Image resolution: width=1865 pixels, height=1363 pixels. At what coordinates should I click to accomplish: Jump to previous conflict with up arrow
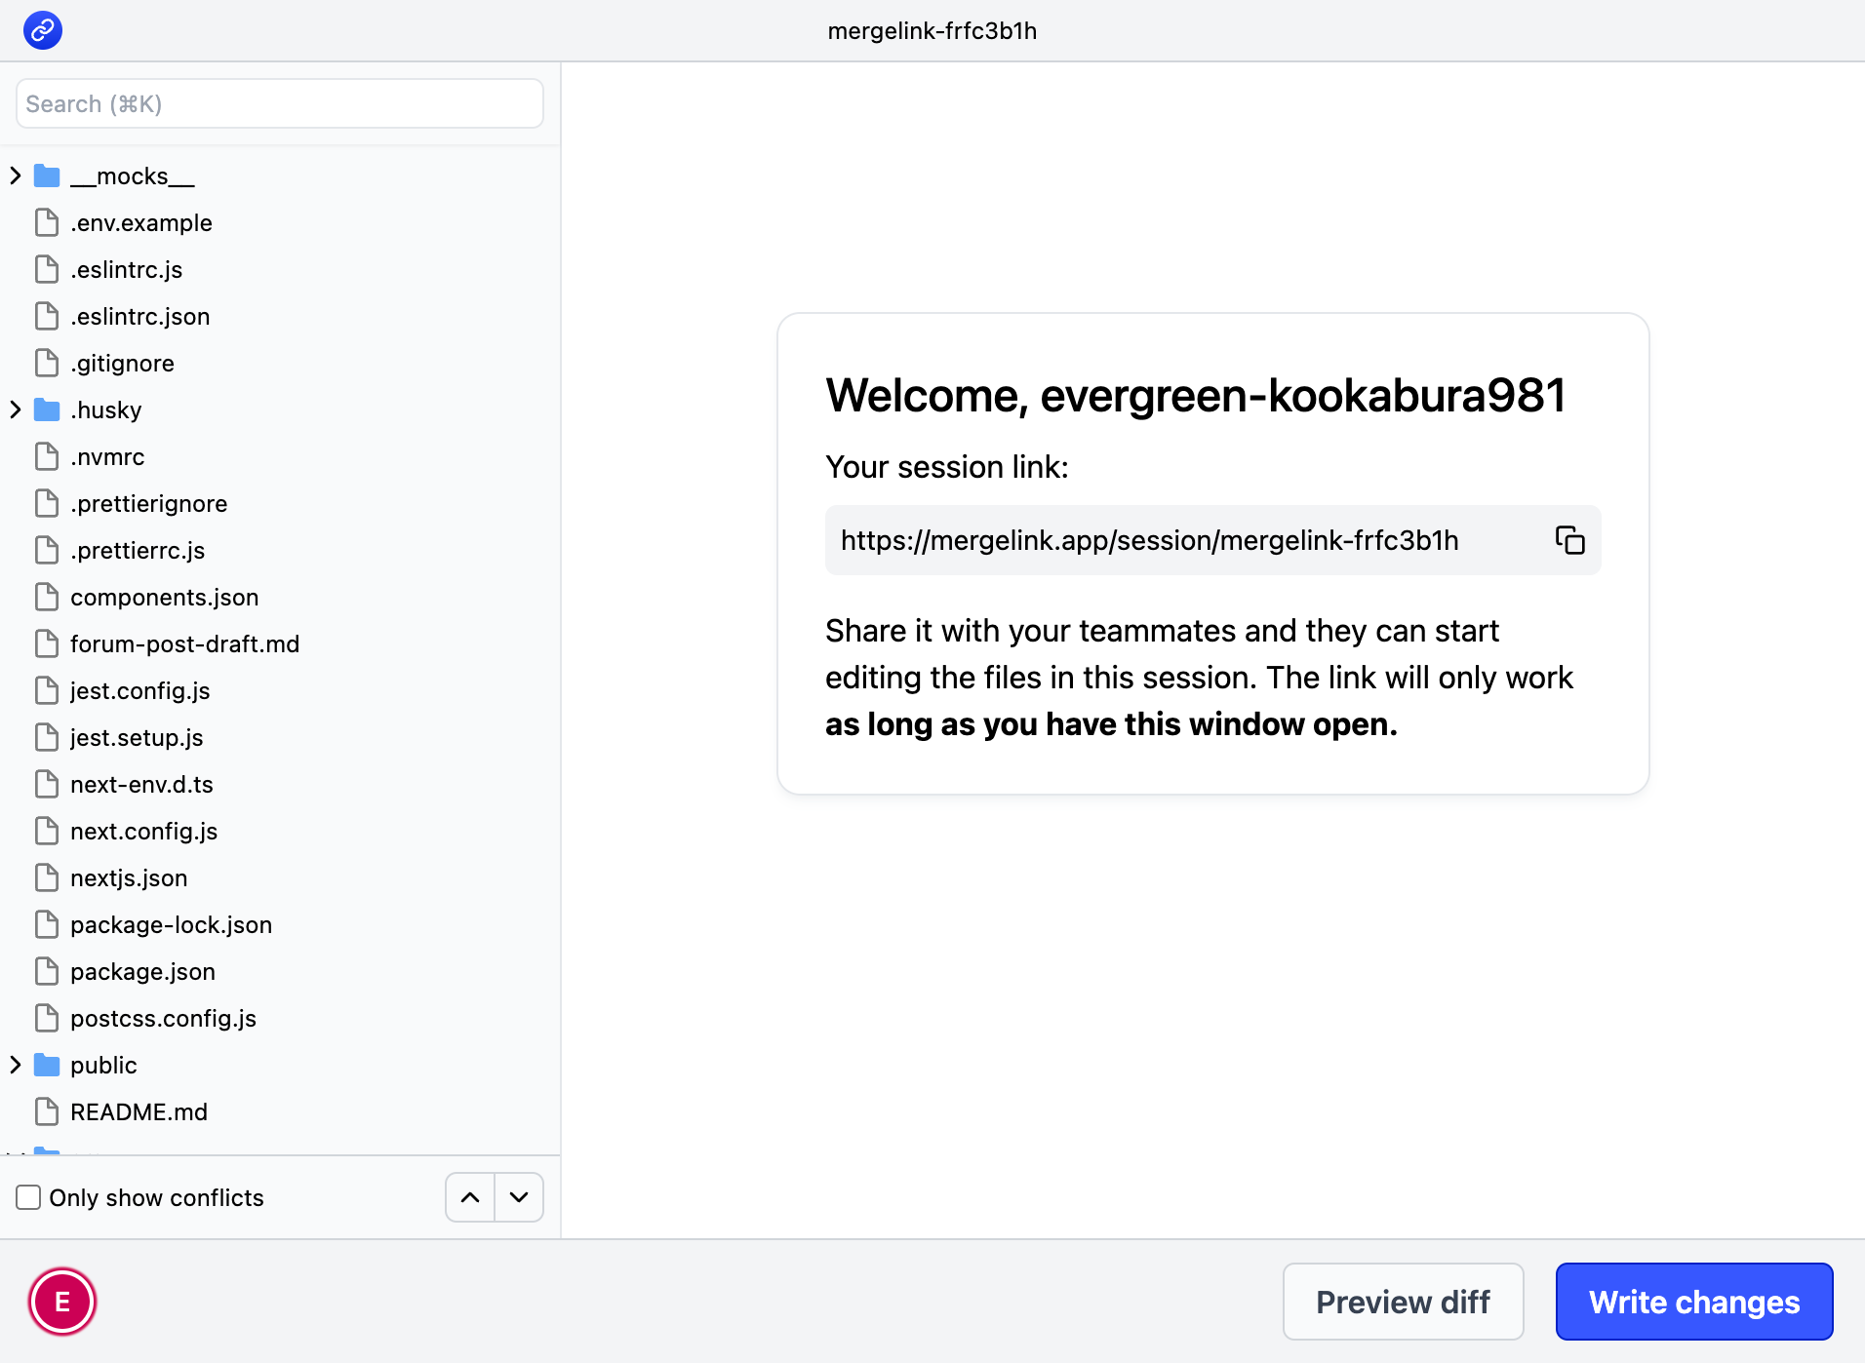point(470,1197)
